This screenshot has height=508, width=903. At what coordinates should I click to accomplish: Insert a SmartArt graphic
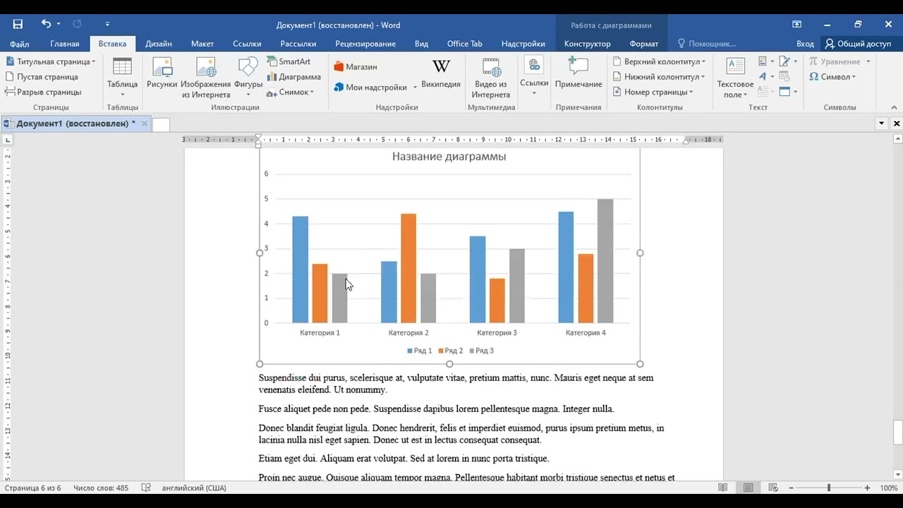289,61
